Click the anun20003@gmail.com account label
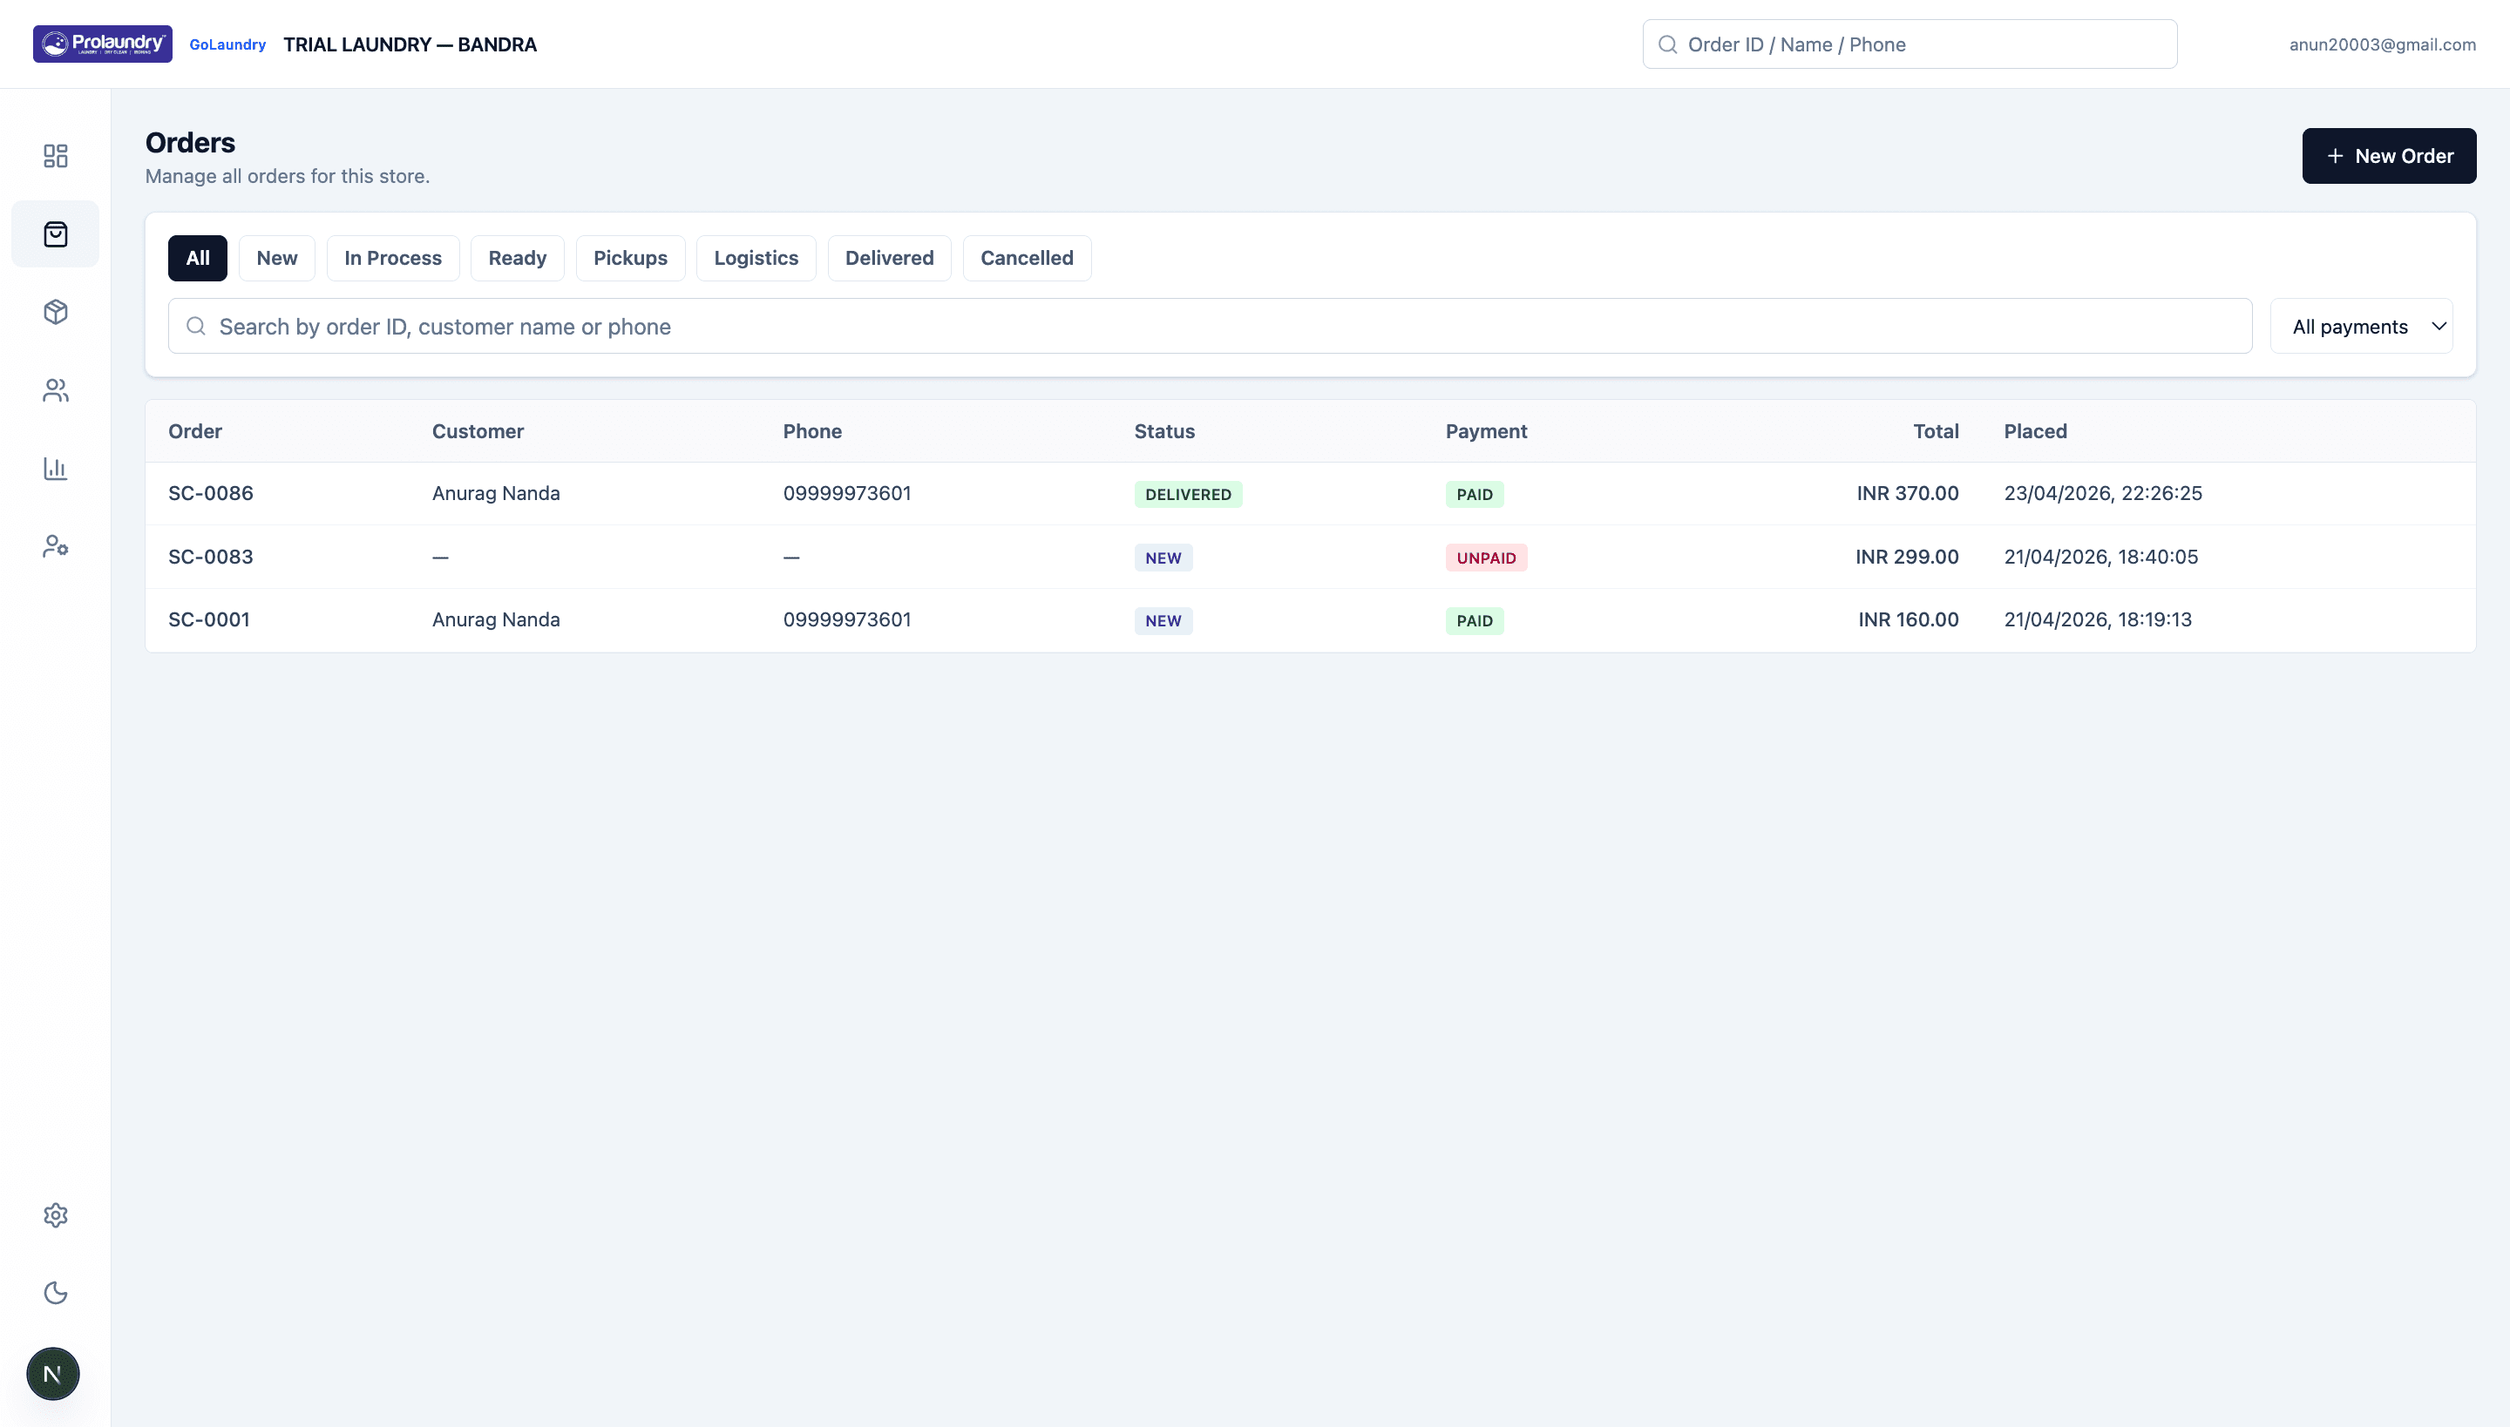Screen dimensions: 2510x1427 (x=2383, y=44)
